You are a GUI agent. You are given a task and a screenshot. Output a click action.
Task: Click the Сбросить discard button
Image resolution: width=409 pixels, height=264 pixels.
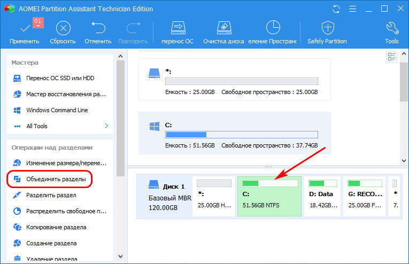pyautogui.click(x=63, y=33)
